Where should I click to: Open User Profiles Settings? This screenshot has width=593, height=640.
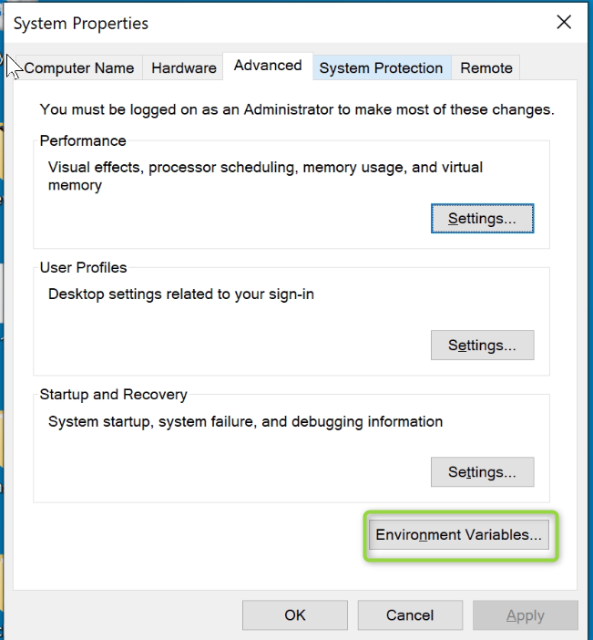click(x=482, y=346)
